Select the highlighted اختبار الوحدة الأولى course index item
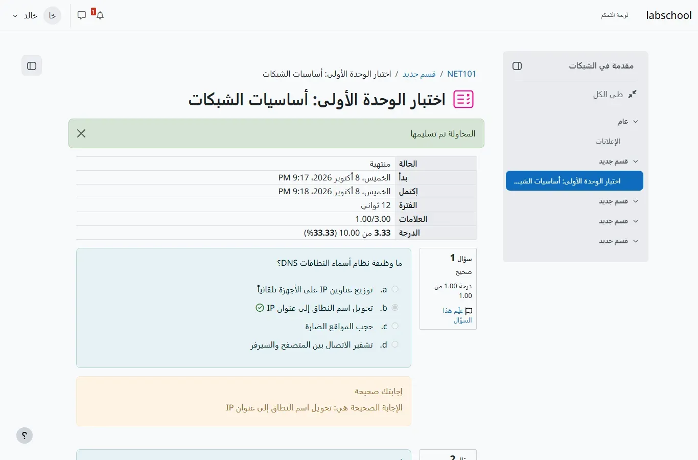Viewport: 698px width, 460px height. pos(574,181)
